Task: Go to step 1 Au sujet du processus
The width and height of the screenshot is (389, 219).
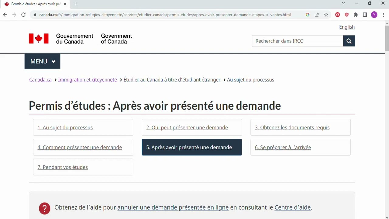Action: pos(83,127)
